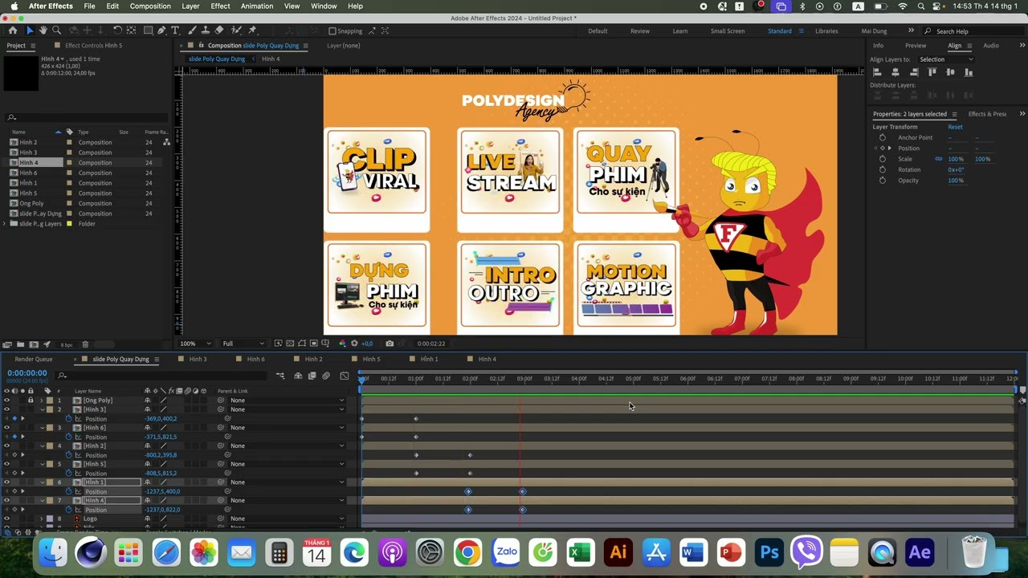Toggle visibility of Hình 2 layer
Screen dimensions: 1028x578
pos(6,446)
